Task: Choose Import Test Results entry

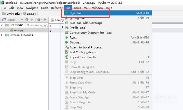Action: 108,57
